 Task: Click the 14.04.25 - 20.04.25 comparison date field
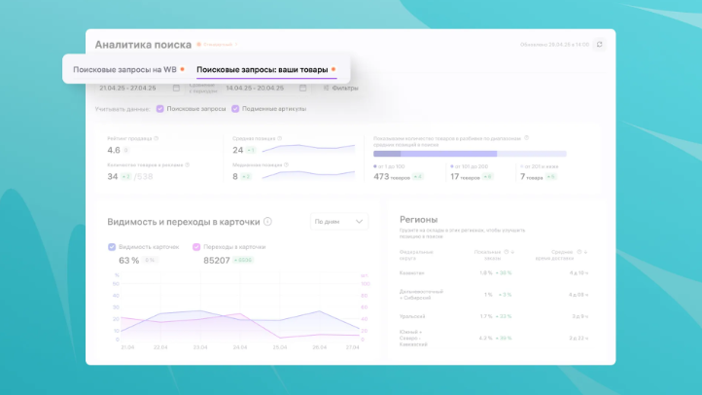tap(266, 89)
